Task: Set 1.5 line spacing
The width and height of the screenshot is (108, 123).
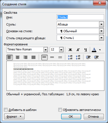Action: click(x=52, y=57)
